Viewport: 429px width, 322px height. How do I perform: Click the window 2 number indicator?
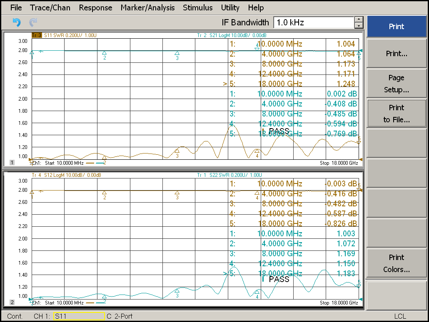coord(12,302)
